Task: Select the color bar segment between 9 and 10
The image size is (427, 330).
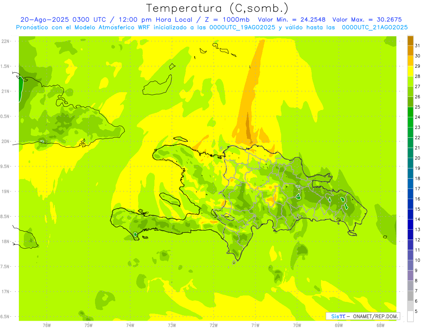Action: click(x=410, y=265)
